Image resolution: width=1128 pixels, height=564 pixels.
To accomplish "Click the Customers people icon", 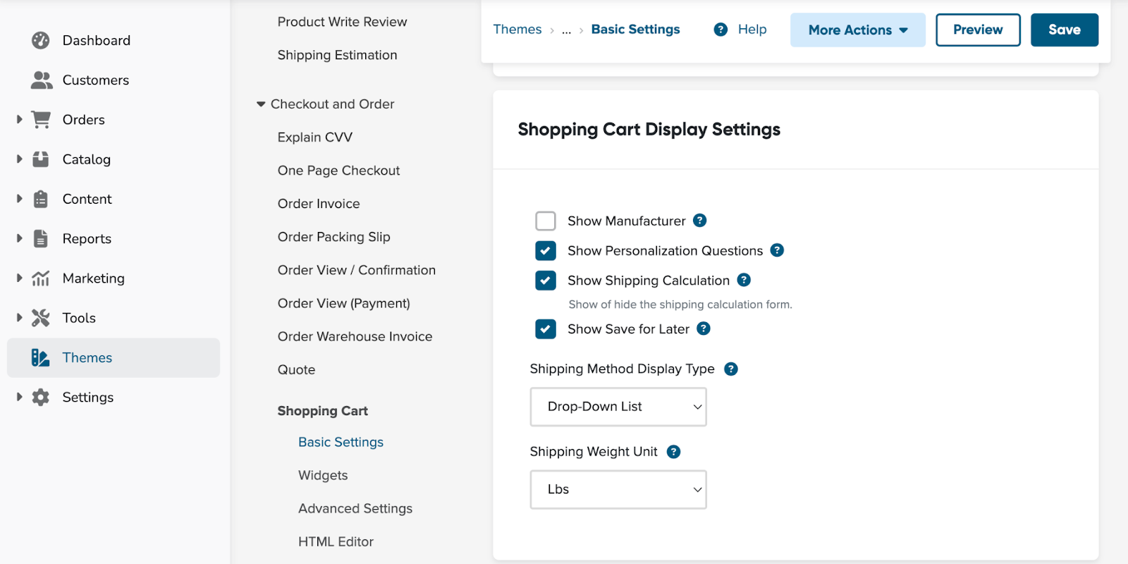I will coord(42,80).
